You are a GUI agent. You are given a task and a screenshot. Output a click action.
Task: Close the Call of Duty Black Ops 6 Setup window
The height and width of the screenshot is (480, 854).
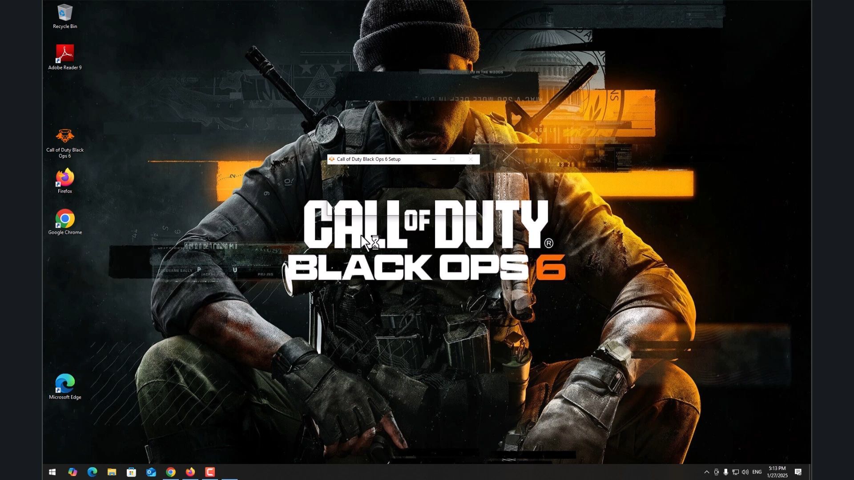pyautogui.click(x=471, y=159)
